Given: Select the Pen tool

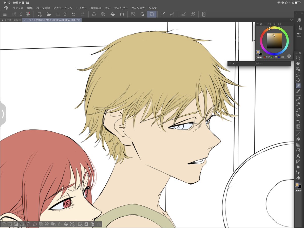Looking at the screenshot, I should 298,99.
